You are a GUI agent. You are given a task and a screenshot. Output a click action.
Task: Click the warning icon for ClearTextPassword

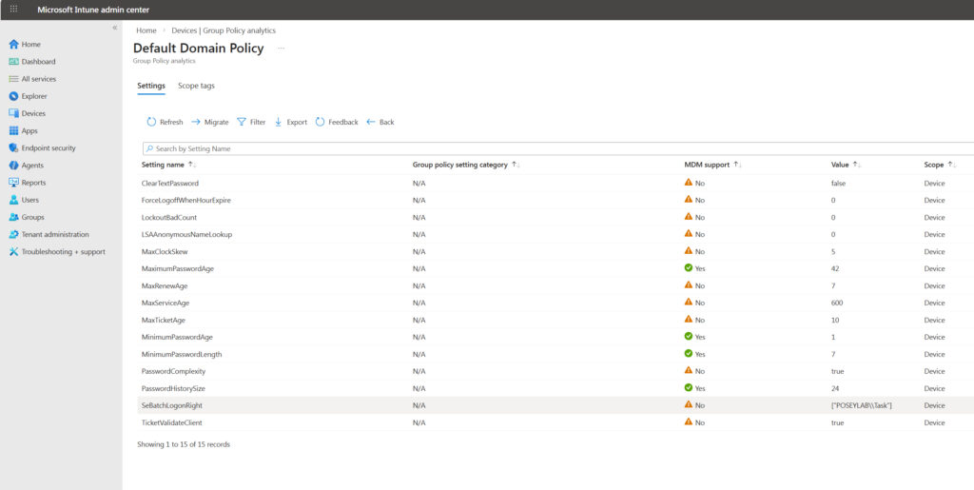pyautogui.click(x=689, y=182)
